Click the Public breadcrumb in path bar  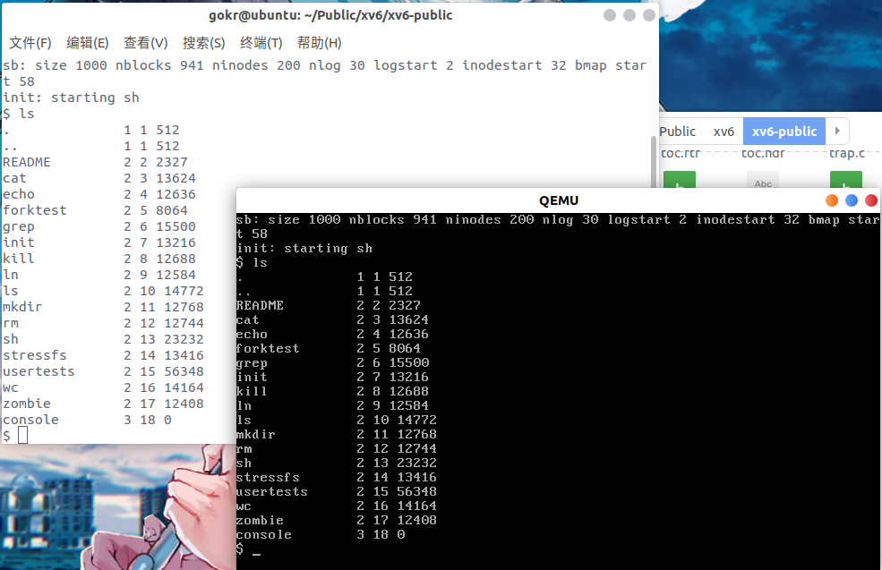coord(677,132)
